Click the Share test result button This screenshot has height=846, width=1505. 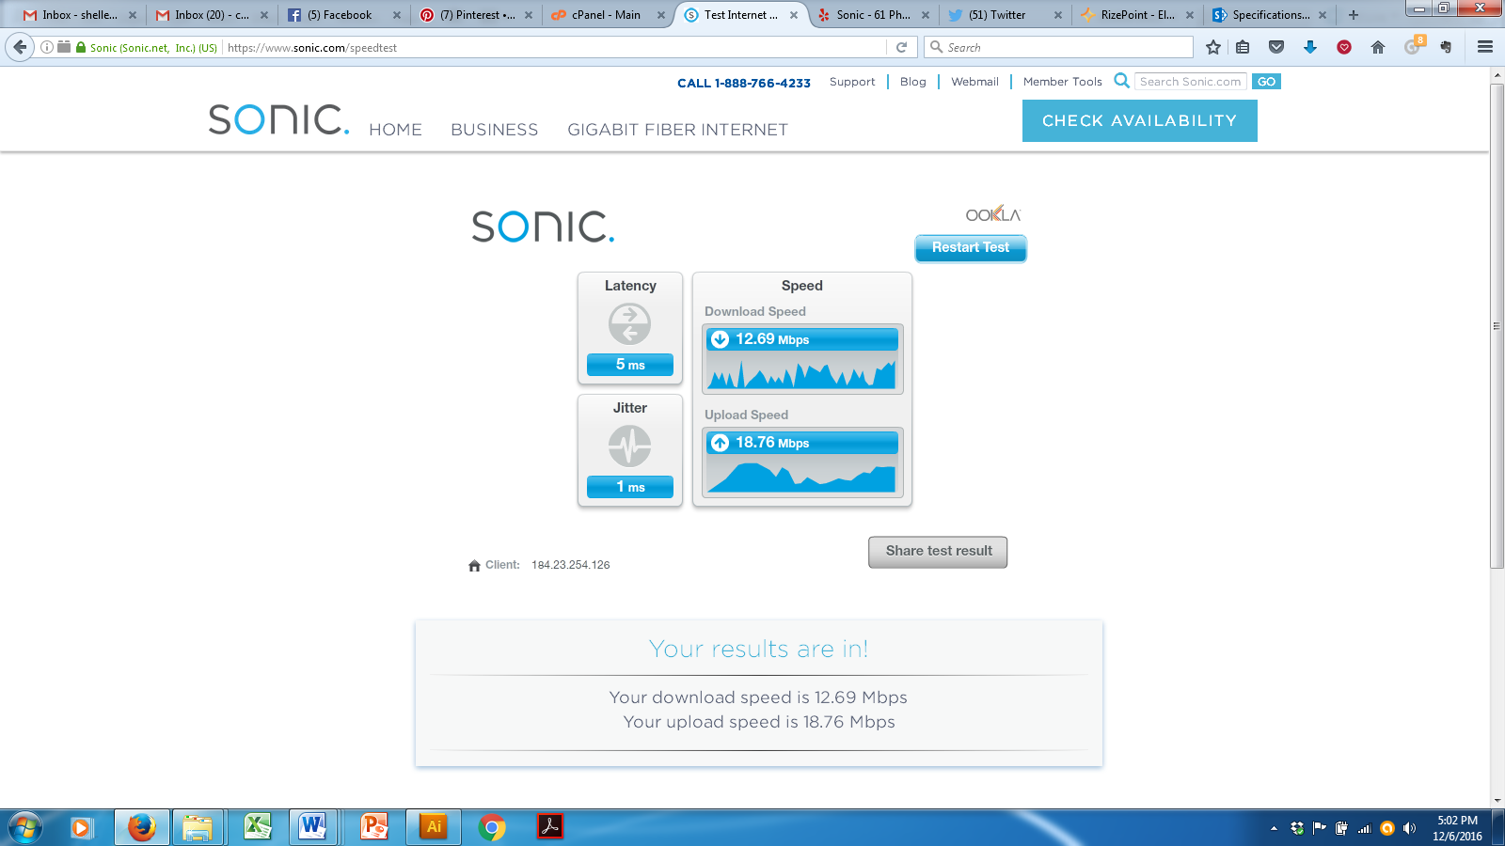[938, 552]
